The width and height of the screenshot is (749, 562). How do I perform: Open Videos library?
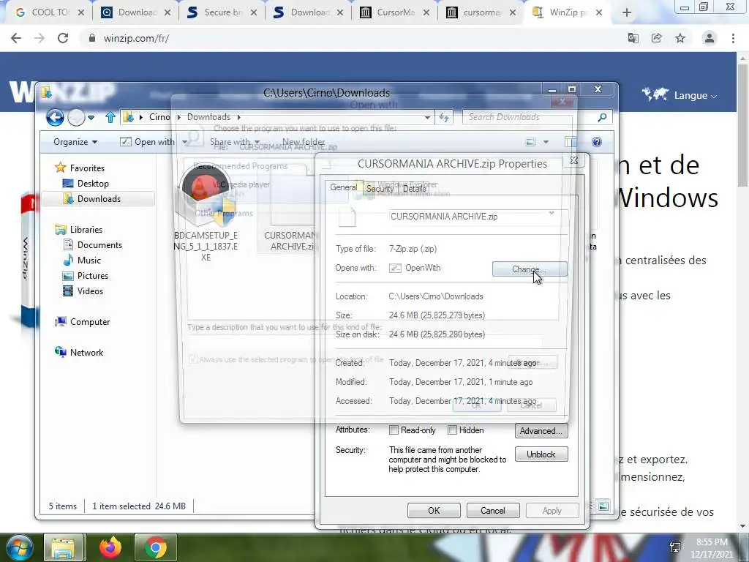click(90, 291)
